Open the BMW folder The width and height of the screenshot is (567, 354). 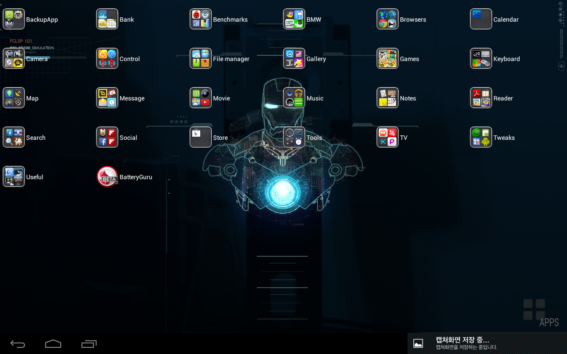point(294,19)
